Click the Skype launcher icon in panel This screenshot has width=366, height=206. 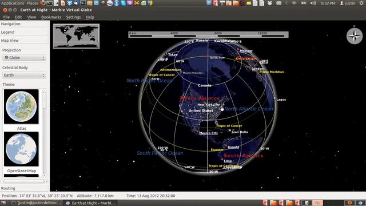click(x=124, y=3)
